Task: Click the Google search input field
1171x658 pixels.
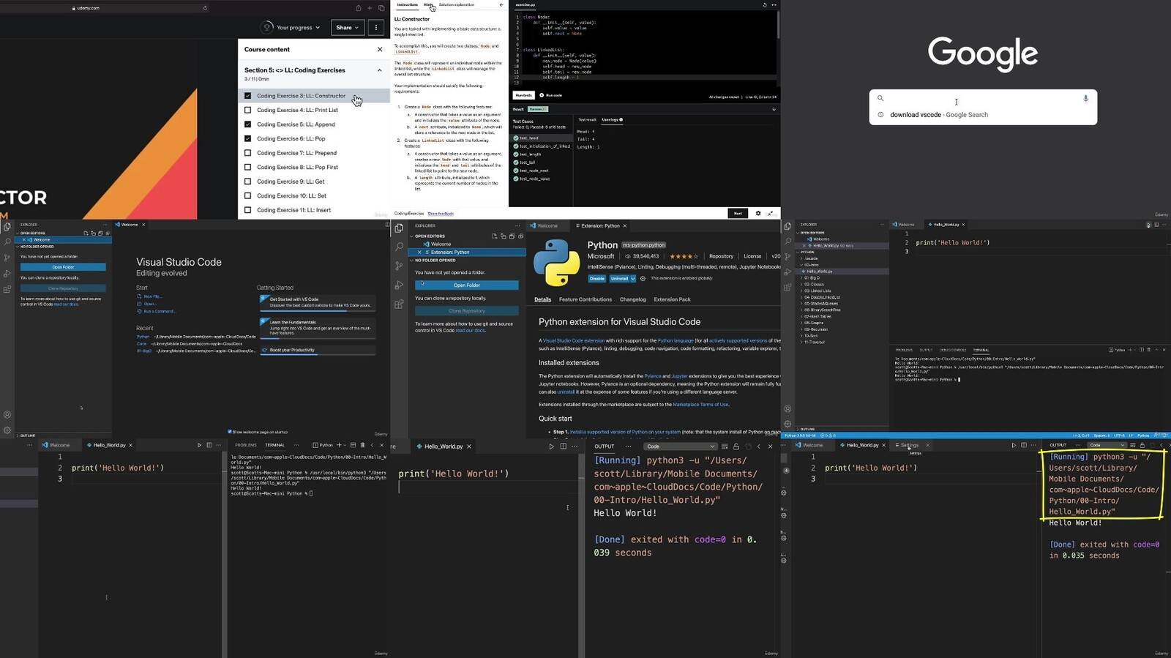Action: (x=983, y=99)
